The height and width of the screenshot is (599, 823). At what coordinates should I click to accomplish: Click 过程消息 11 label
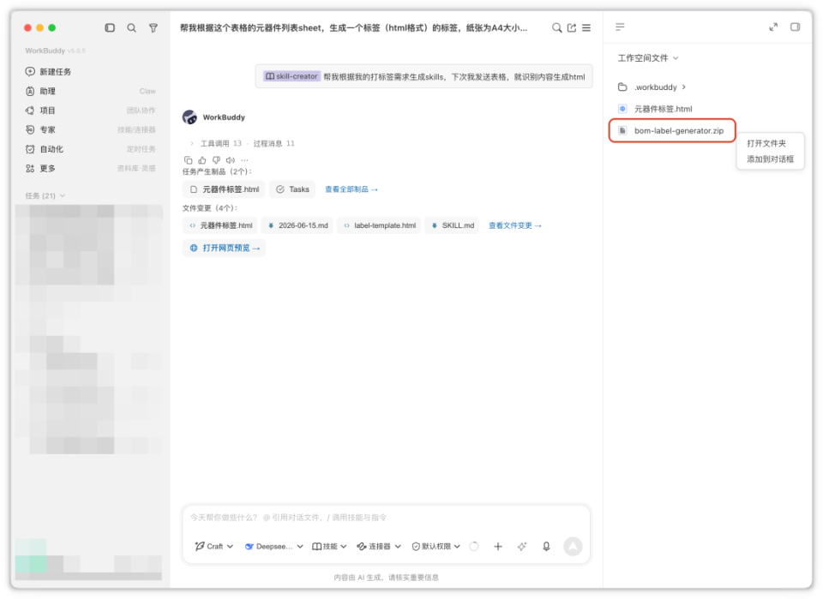point(274,143)
